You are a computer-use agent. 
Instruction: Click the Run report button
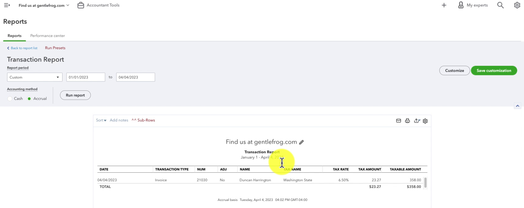pos(75,95)
